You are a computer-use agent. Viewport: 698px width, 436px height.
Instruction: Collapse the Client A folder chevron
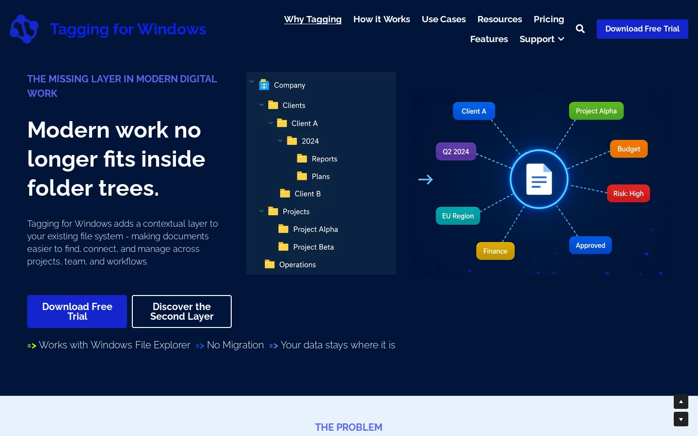(271, 123)
